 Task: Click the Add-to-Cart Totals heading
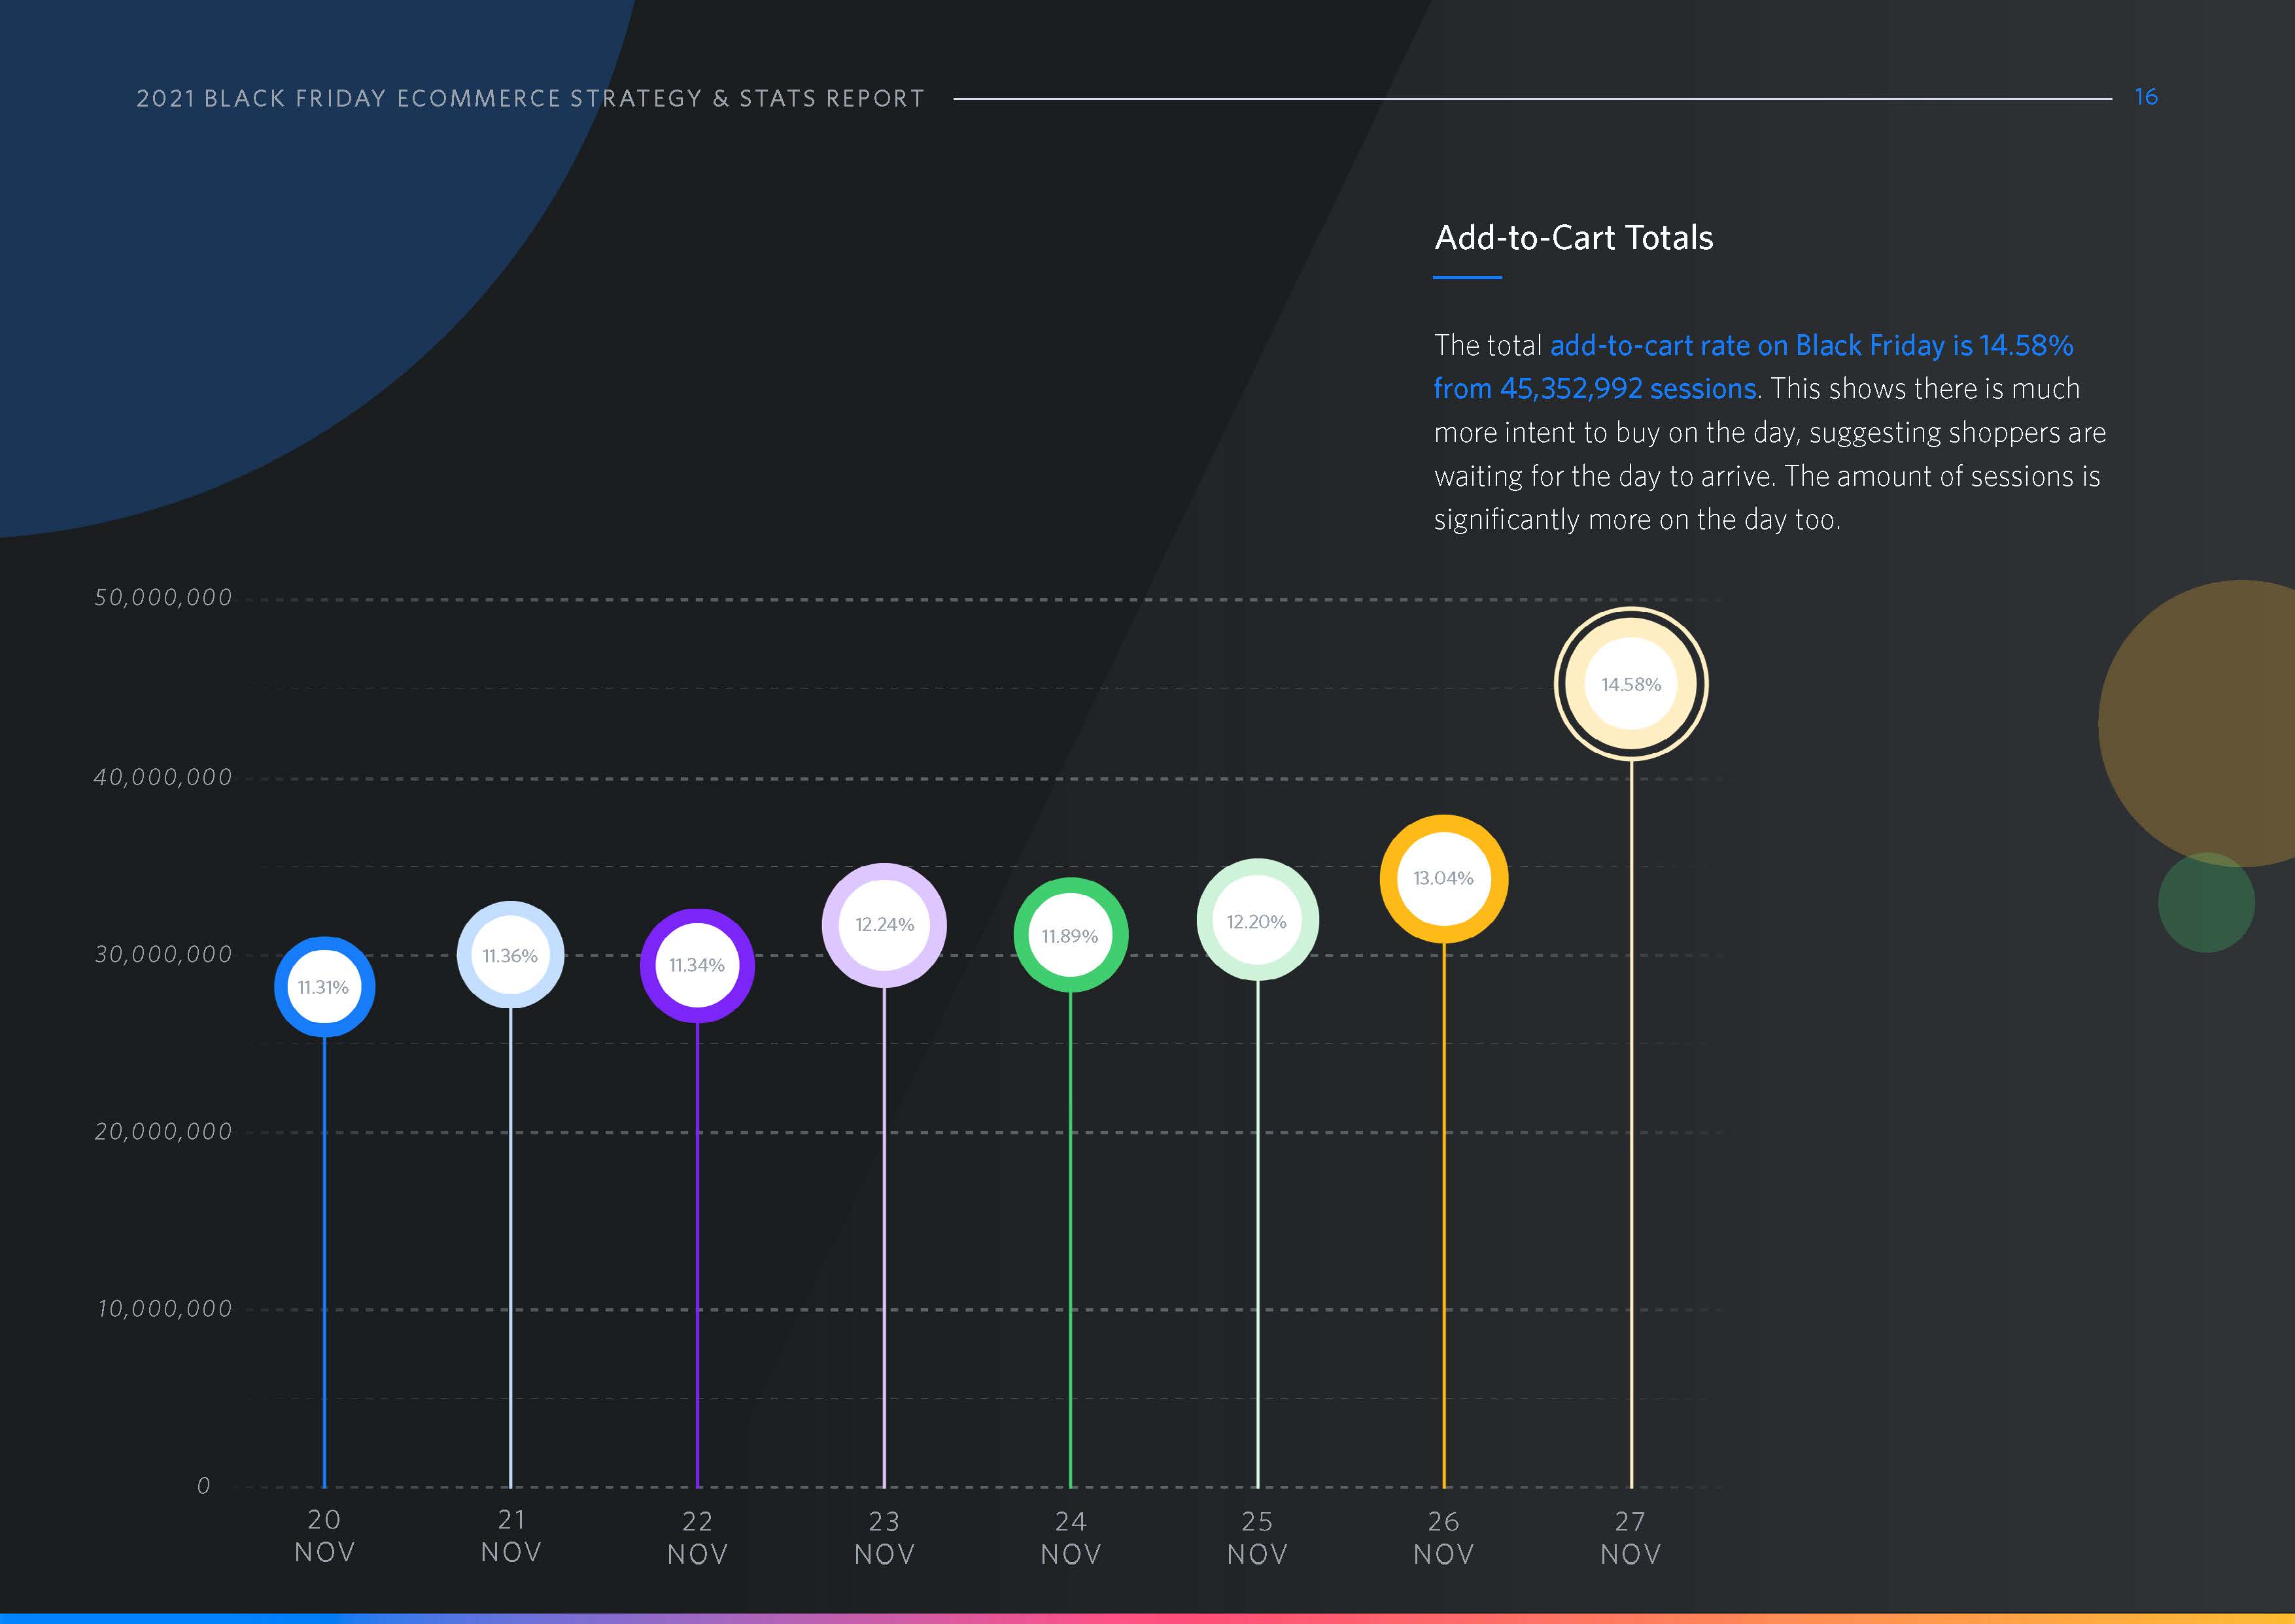click(1573, 238)
